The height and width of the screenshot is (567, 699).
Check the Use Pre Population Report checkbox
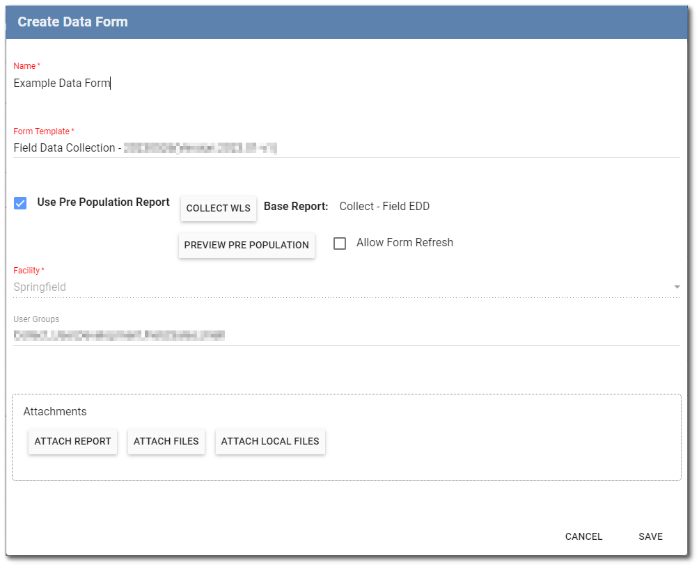[20, 202]
